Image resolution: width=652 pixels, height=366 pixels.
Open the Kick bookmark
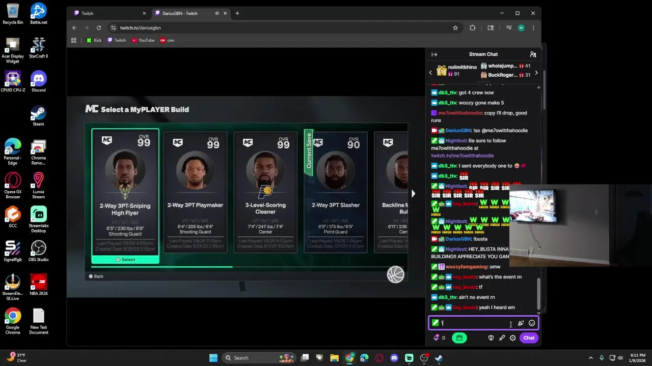[94, 40]
